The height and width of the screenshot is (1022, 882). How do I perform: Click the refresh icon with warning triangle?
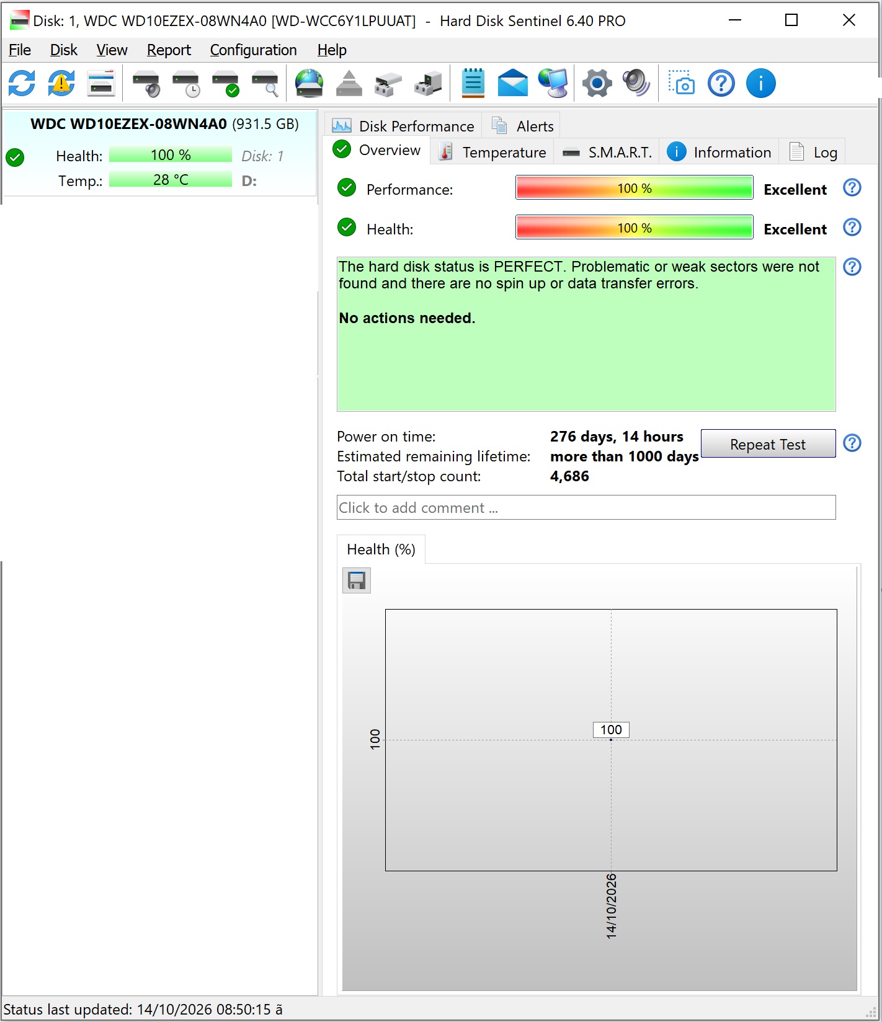(x=61, y=83)
